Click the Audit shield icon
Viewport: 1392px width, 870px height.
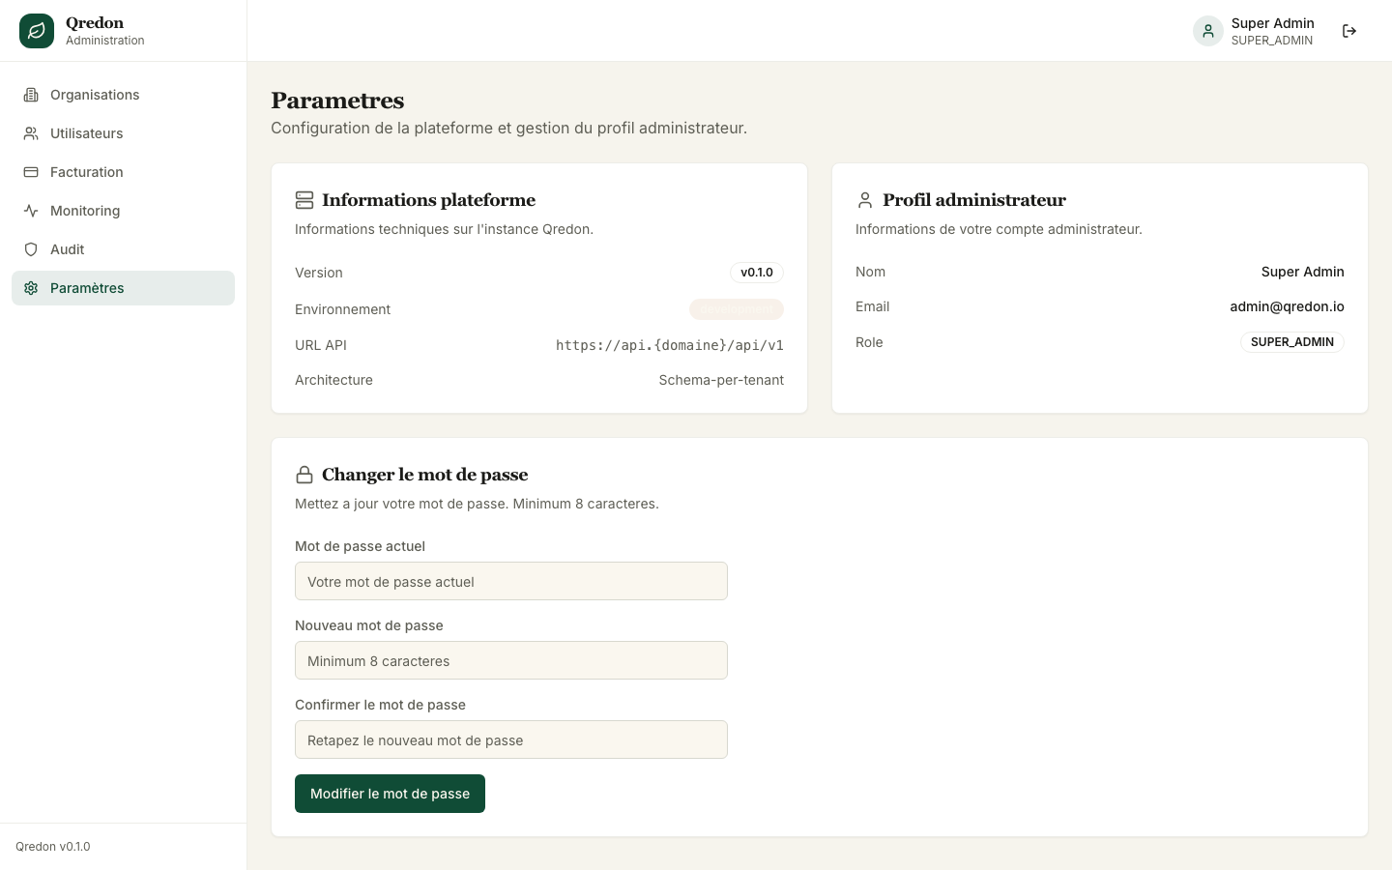coord(31,249)
